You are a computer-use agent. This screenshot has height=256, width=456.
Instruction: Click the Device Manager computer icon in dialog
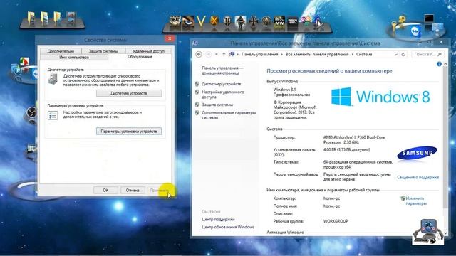pos(53,79)
